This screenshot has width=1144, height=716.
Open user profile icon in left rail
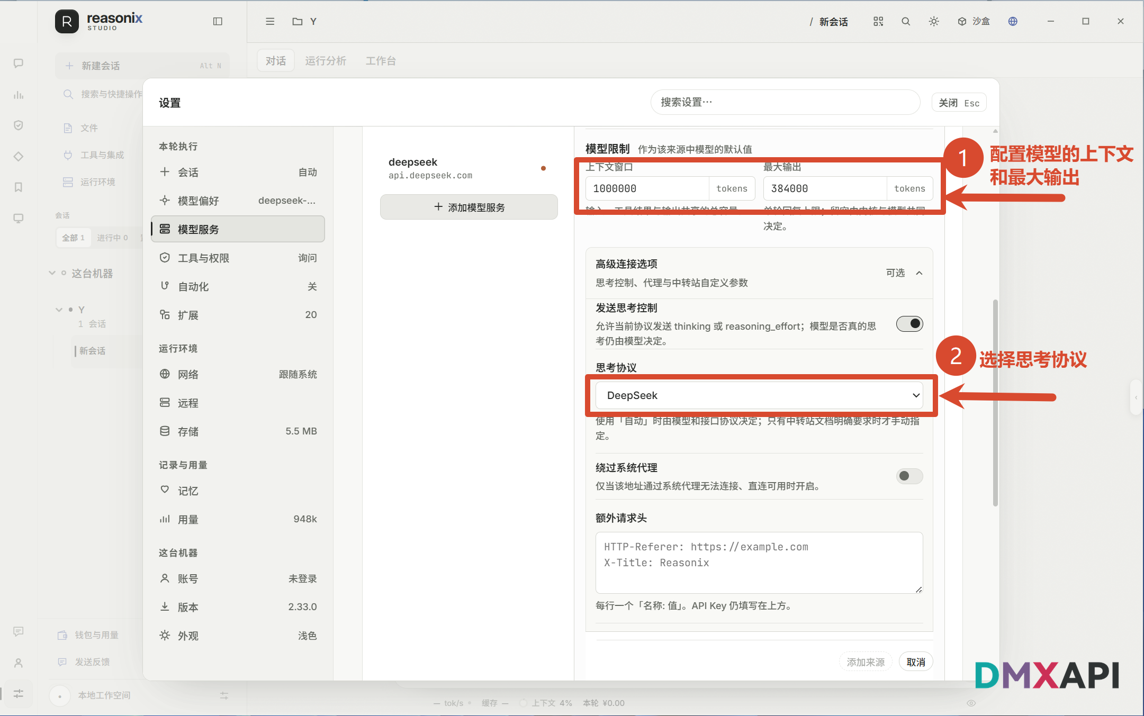click(19, 663)
